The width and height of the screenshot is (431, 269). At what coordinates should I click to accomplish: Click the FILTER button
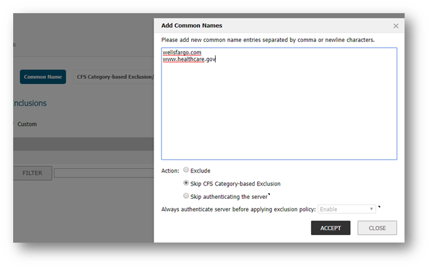pos(32,172)
